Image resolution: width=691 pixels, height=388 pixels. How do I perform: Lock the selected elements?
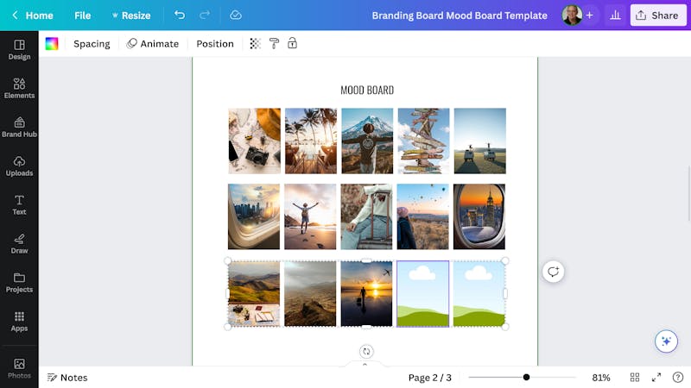pos(292,43)
